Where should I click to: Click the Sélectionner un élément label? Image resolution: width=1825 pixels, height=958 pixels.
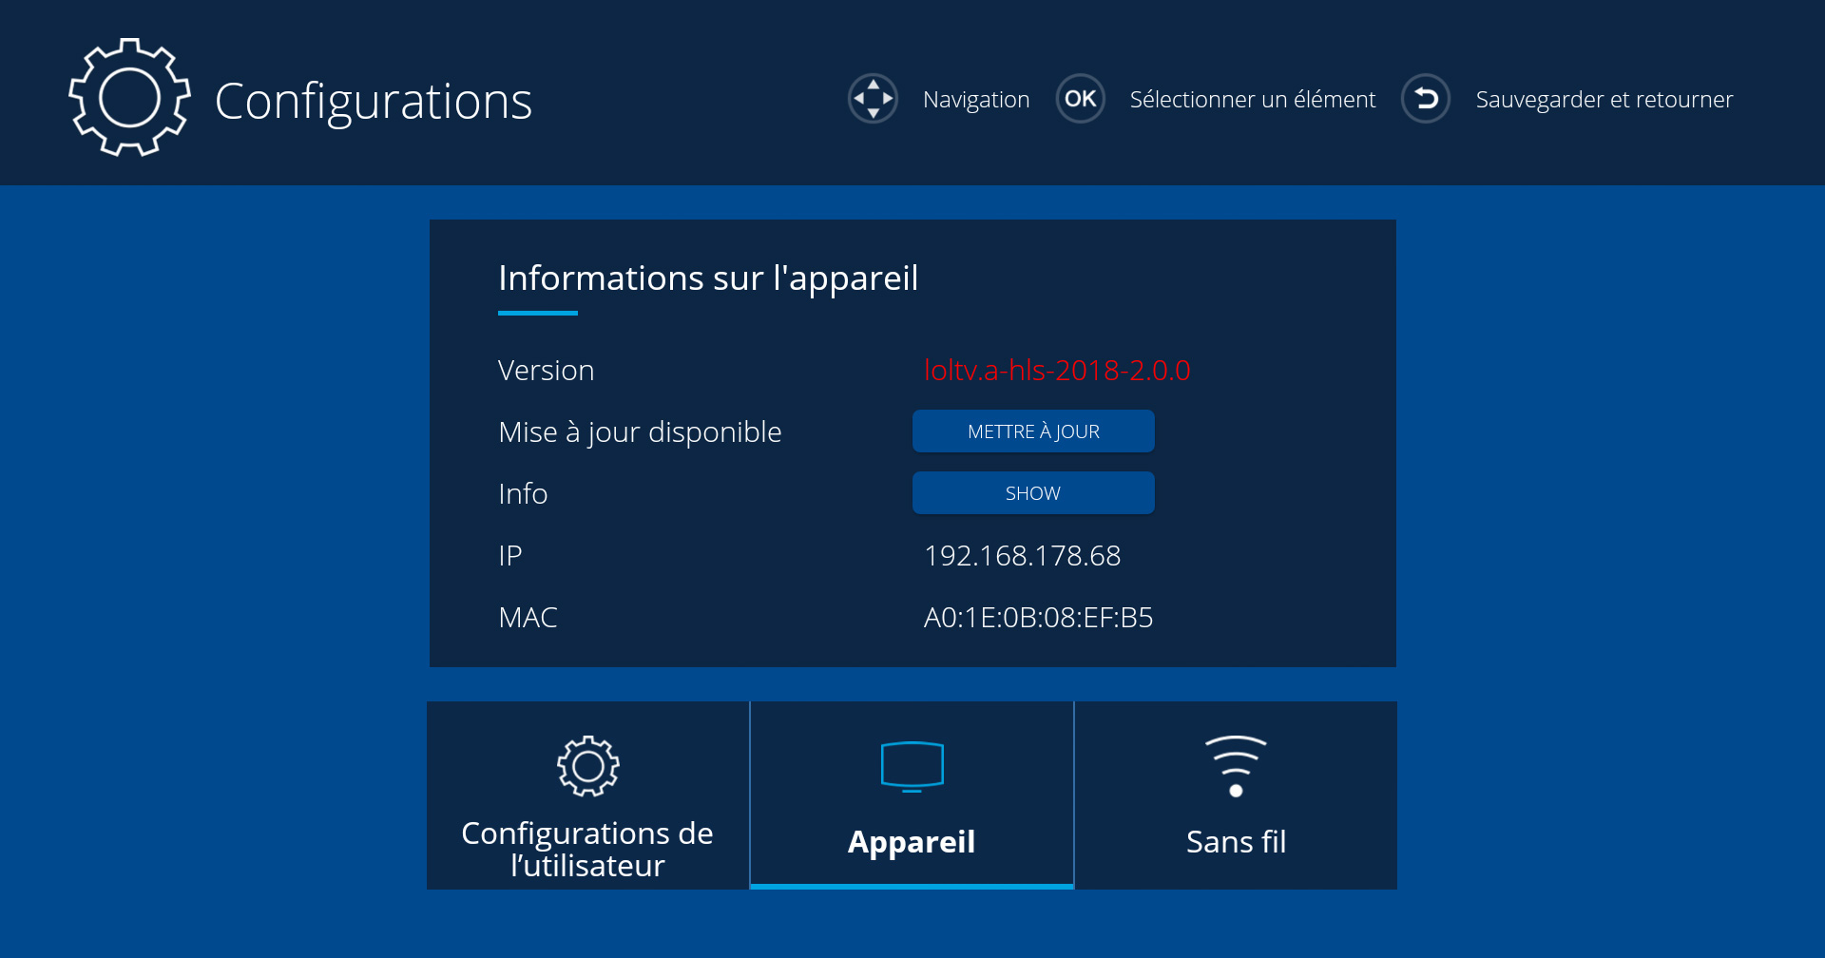tap(1252, 100)
